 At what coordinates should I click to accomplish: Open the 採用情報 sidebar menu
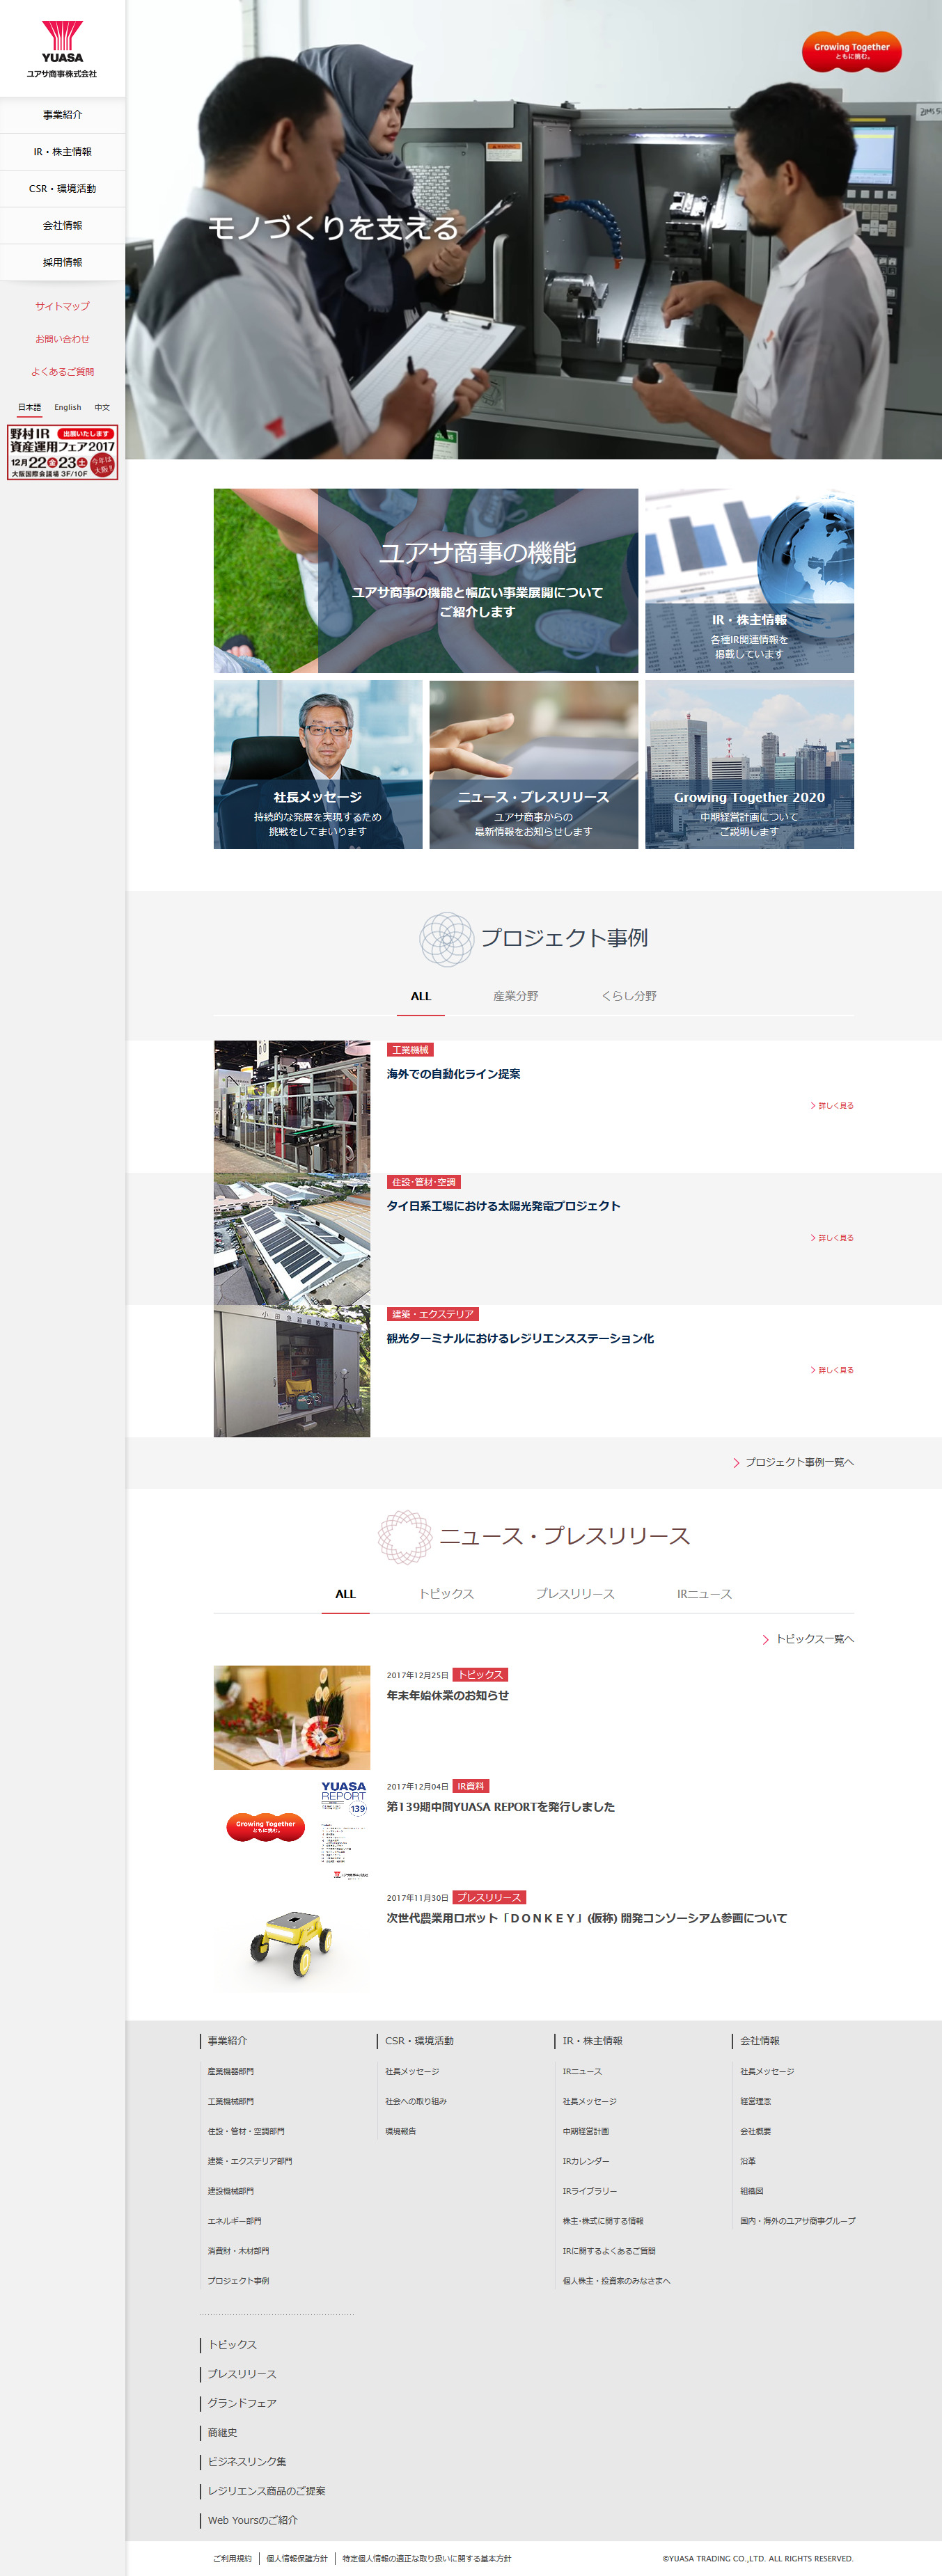point(62,263)
